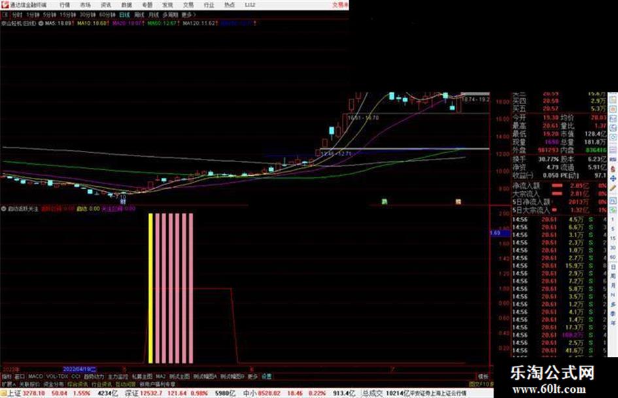
Task: Click the round icon beside stock name
Action: tap(41, 24)
